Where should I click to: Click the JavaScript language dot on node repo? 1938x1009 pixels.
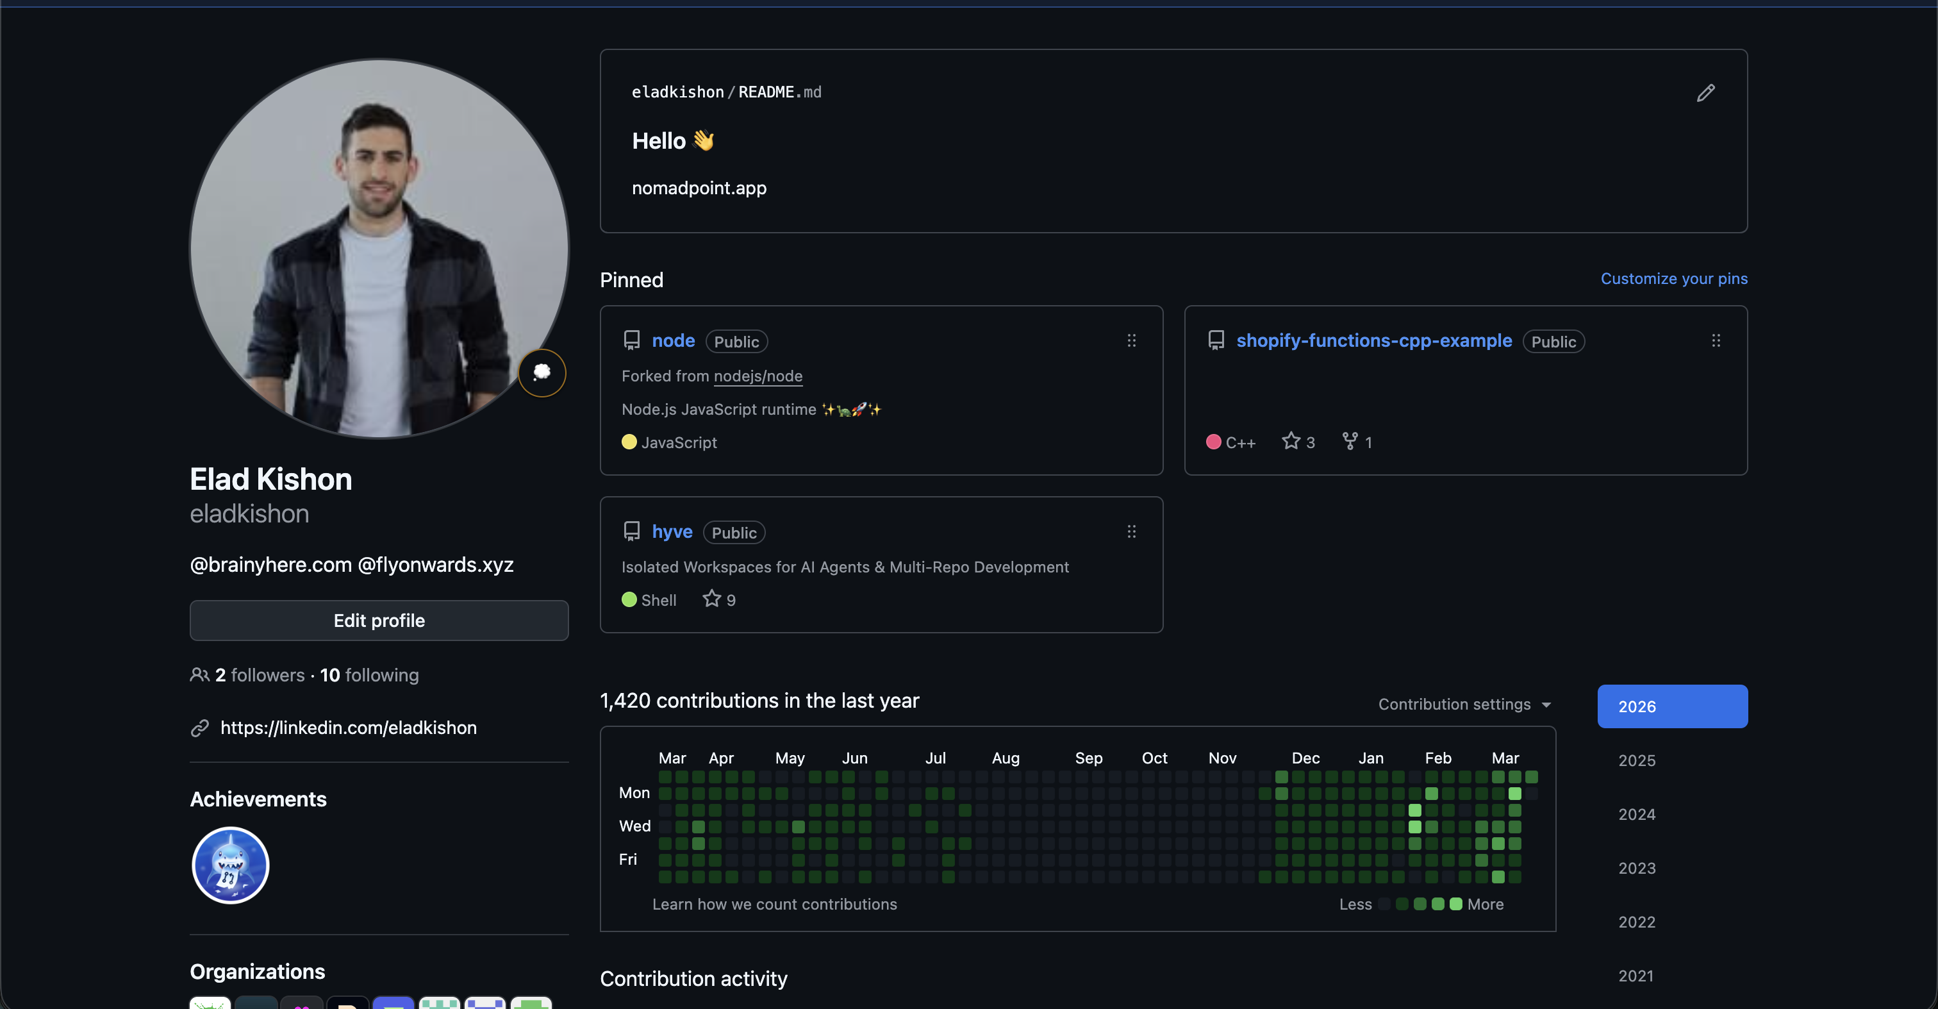coord(629,442)
